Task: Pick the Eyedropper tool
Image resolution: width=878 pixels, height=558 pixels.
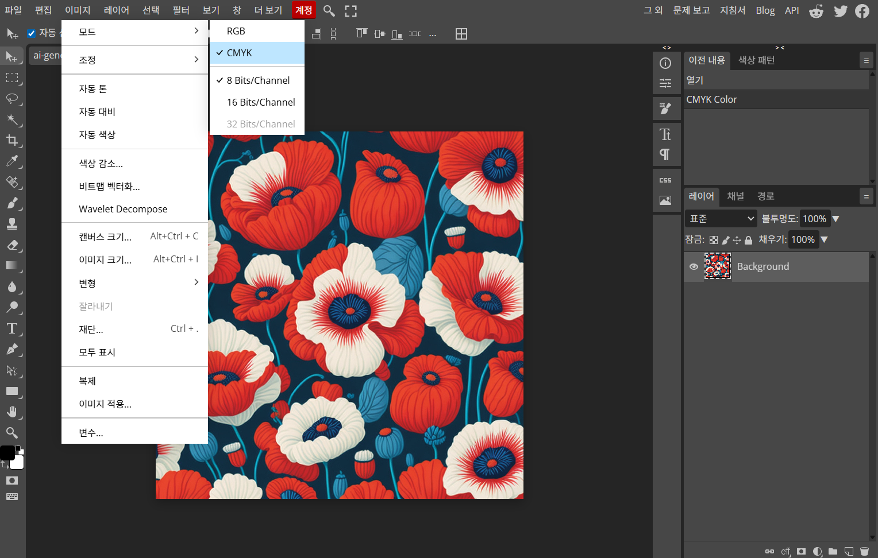Action: [12, 161]
